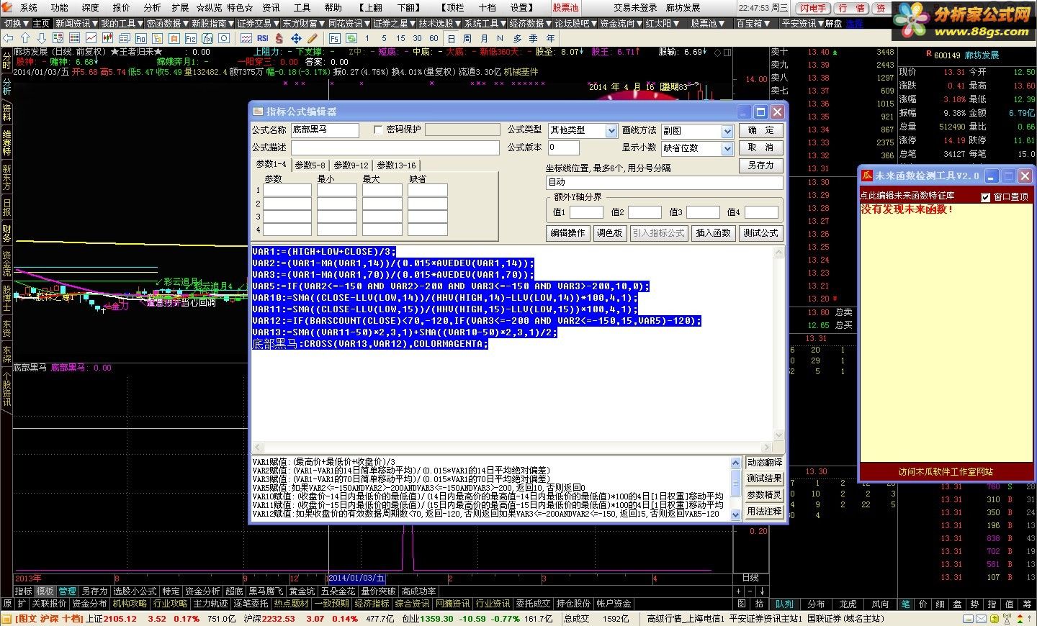Click the 动态翻译 dynamic translation button
Image resolution: width=1037 pixels, height=626 pixels.
pos(765,463)
